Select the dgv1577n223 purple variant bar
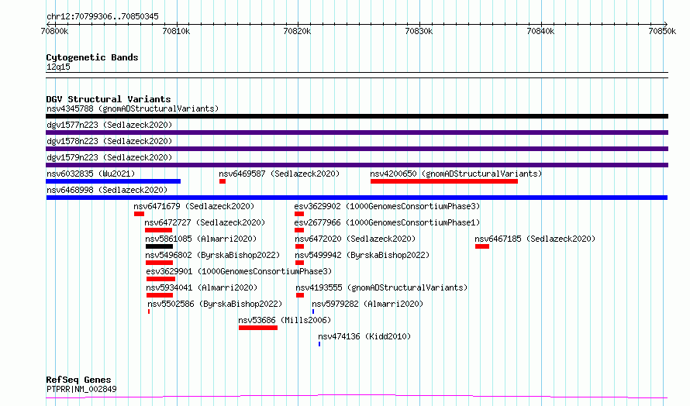Viewport: 690px width, 406px height. click(357, 132)
